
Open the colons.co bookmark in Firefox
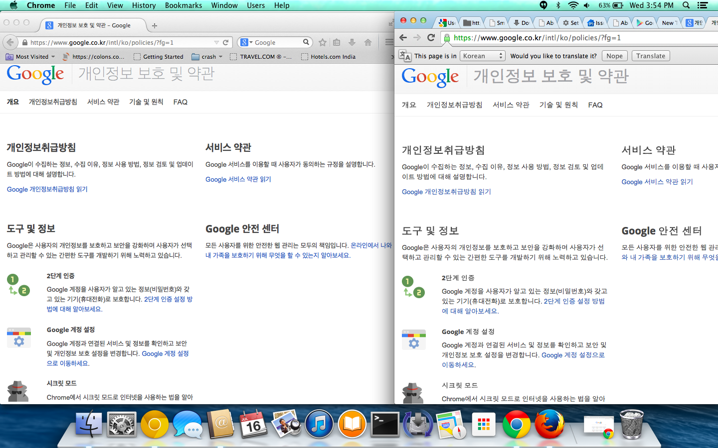[x=93, y=57]
